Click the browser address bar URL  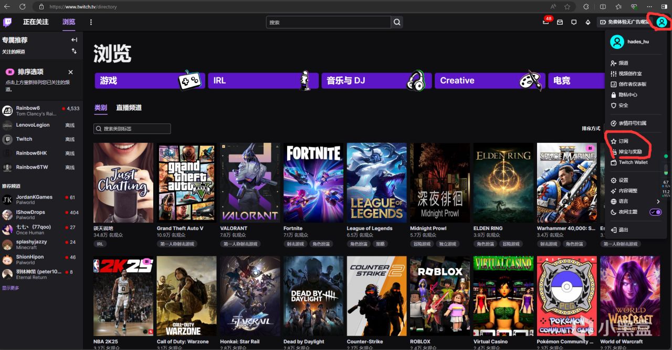pyautogui.click(x=83, y=7)
